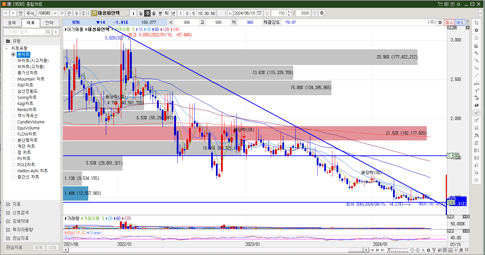Click the camera screenshot icon in title bar

[452, 4]
